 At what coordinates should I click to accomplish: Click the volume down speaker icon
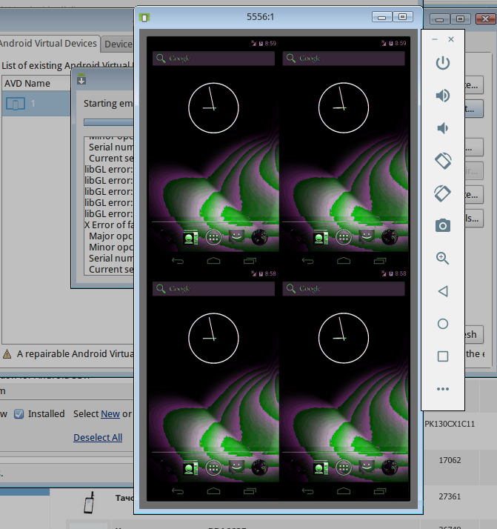click(x=442, y=128)
